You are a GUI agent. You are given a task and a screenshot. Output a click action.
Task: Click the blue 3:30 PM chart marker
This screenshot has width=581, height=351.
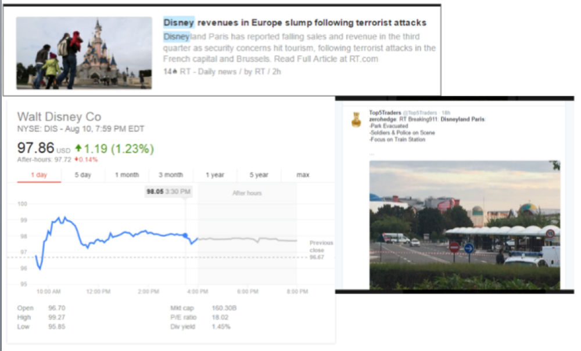[185, 236]
